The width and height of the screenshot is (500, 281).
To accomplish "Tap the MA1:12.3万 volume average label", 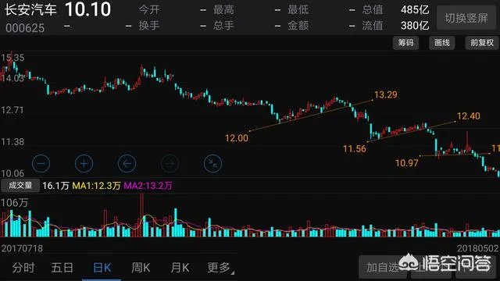I will [x=96, y=186].
